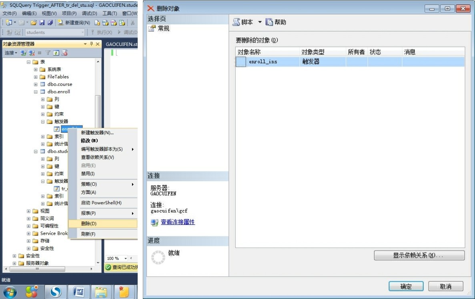The width and height of the screenshot is (475, 299).
Task: Choose 刷新(F) in the context menu
Action: [103, 234]
